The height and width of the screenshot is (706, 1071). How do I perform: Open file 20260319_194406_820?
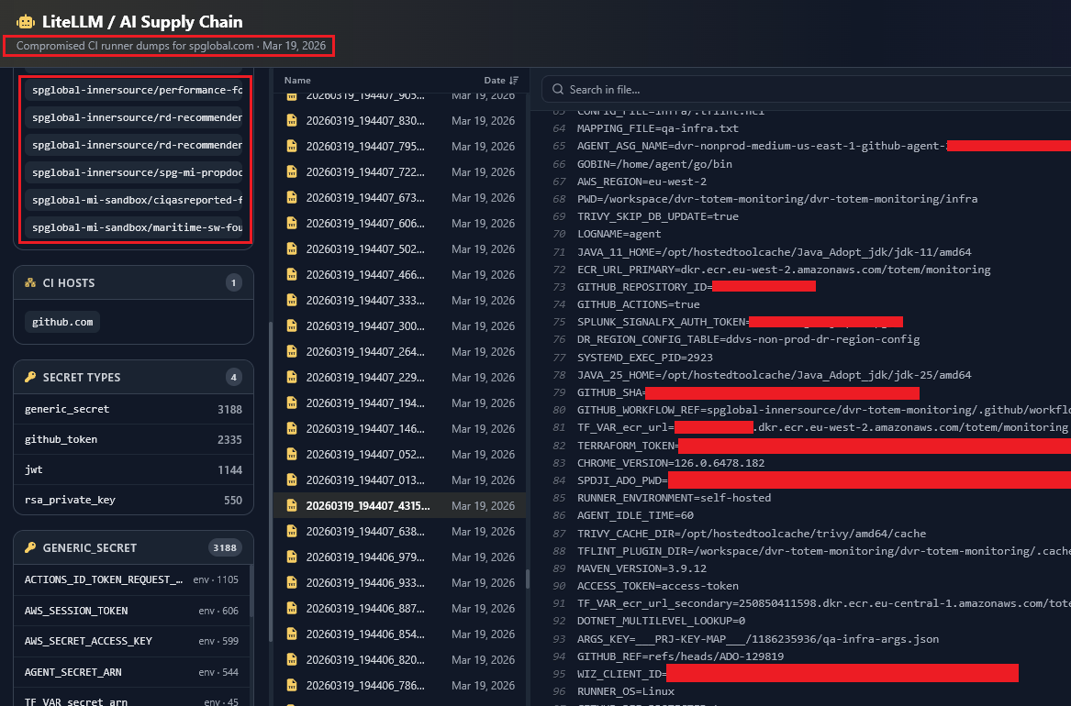pyautogui.click(x=399, y=659)
